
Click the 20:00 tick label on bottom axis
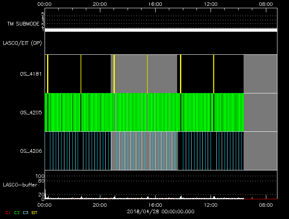click(x=100, y=204)
